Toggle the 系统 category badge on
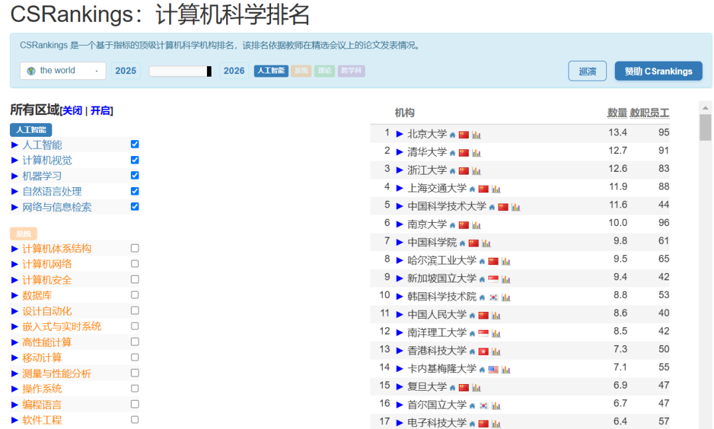714x429 pixels. [x=301, y=71]
